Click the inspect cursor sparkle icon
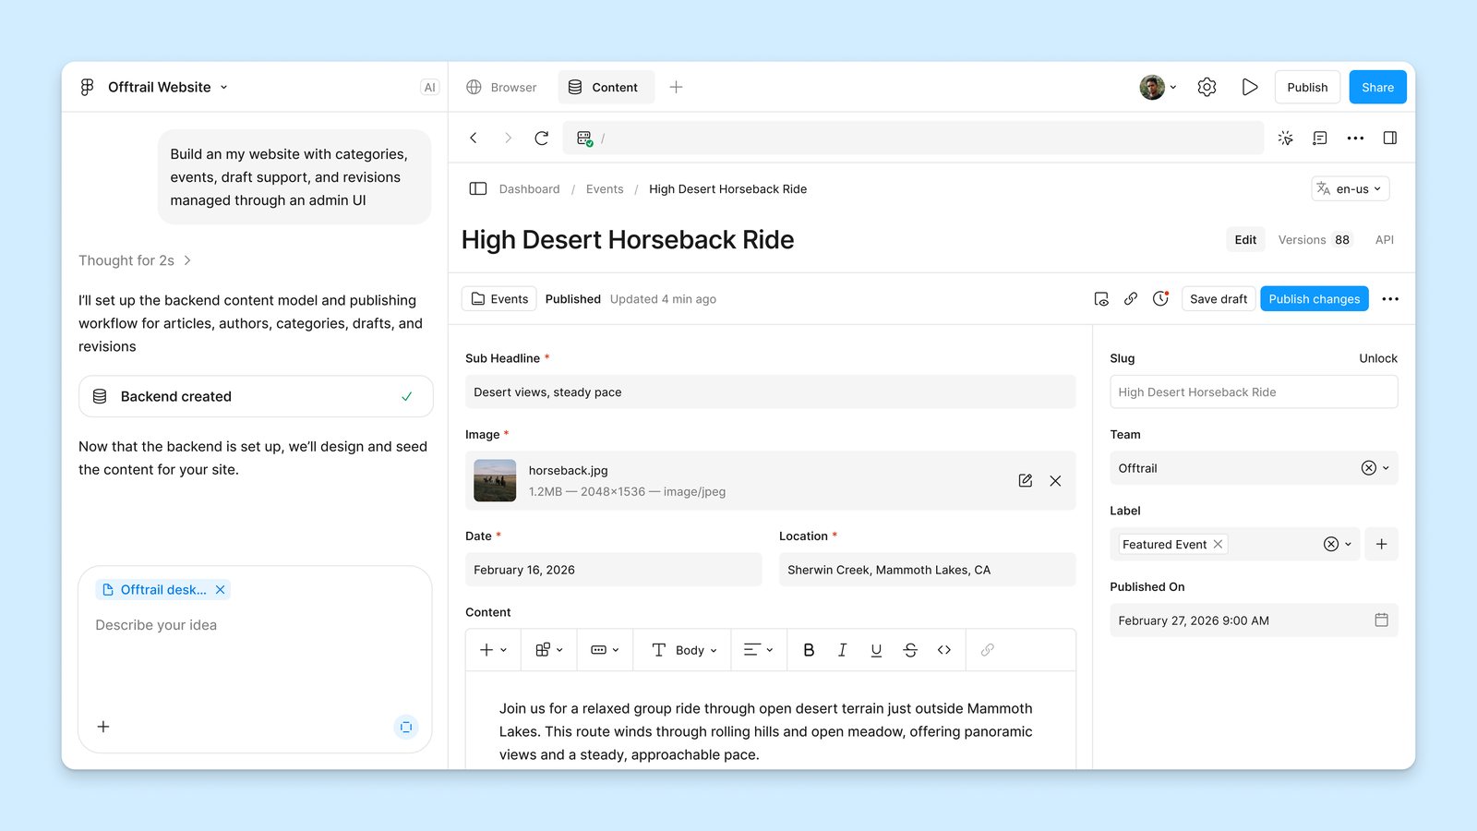 coord(1285,138)
